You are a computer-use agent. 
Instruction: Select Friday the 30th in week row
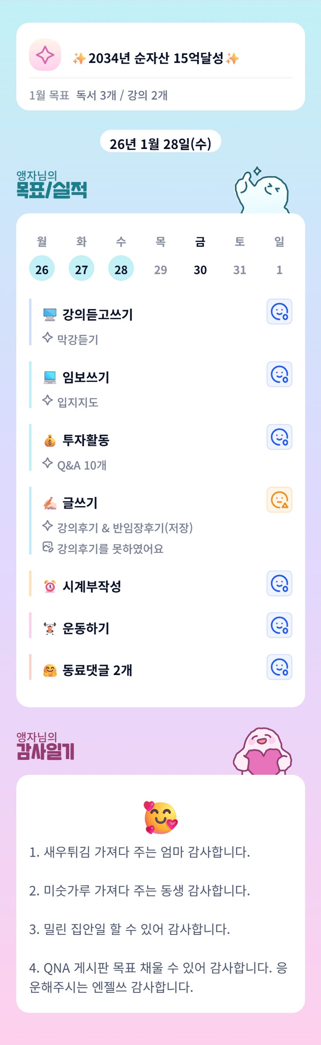[x=200, y=269]
